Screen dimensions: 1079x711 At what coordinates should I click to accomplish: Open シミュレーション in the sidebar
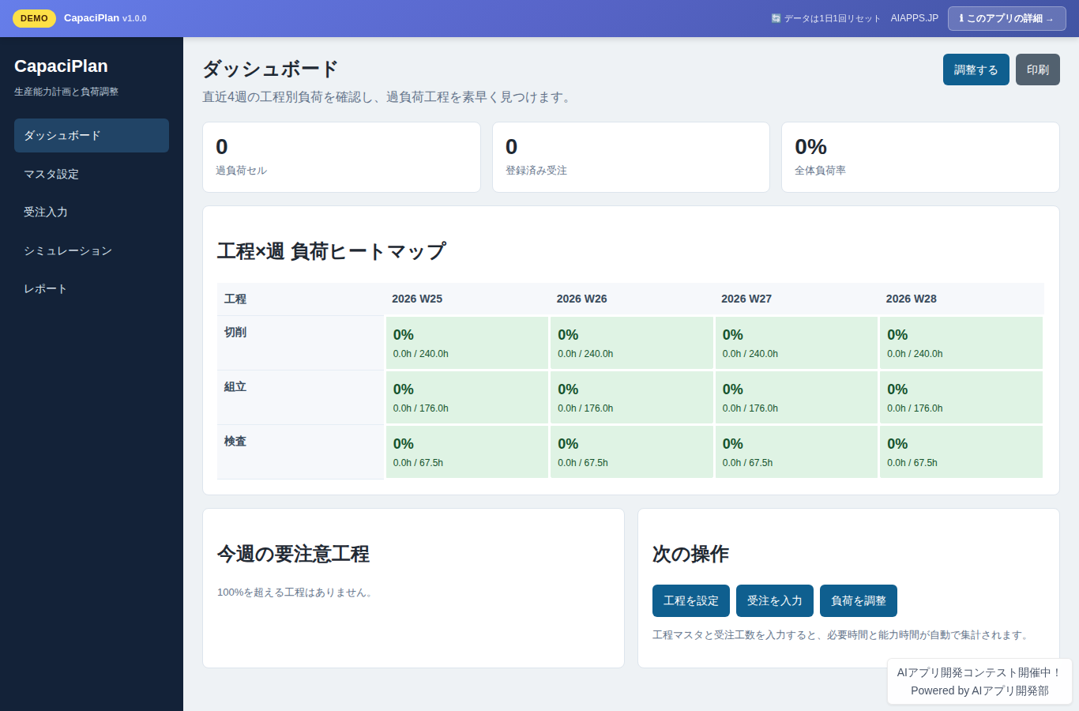pyautogui.click(x=92, y=250)
